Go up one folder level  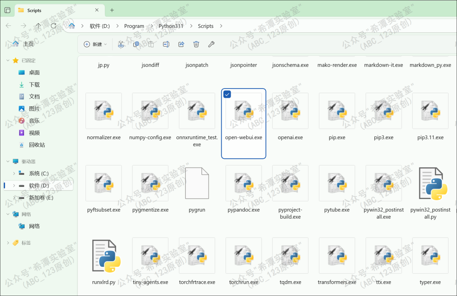point(38,26)
